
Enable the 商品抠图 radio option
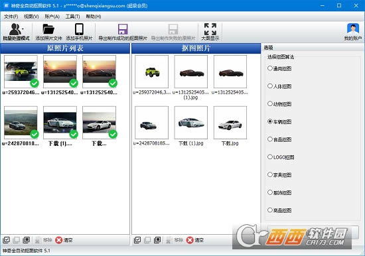279,210
